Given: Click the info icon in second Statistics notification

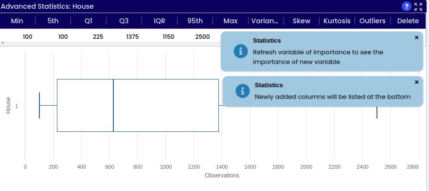Looking at the screenshot, I should coord(243,91).
